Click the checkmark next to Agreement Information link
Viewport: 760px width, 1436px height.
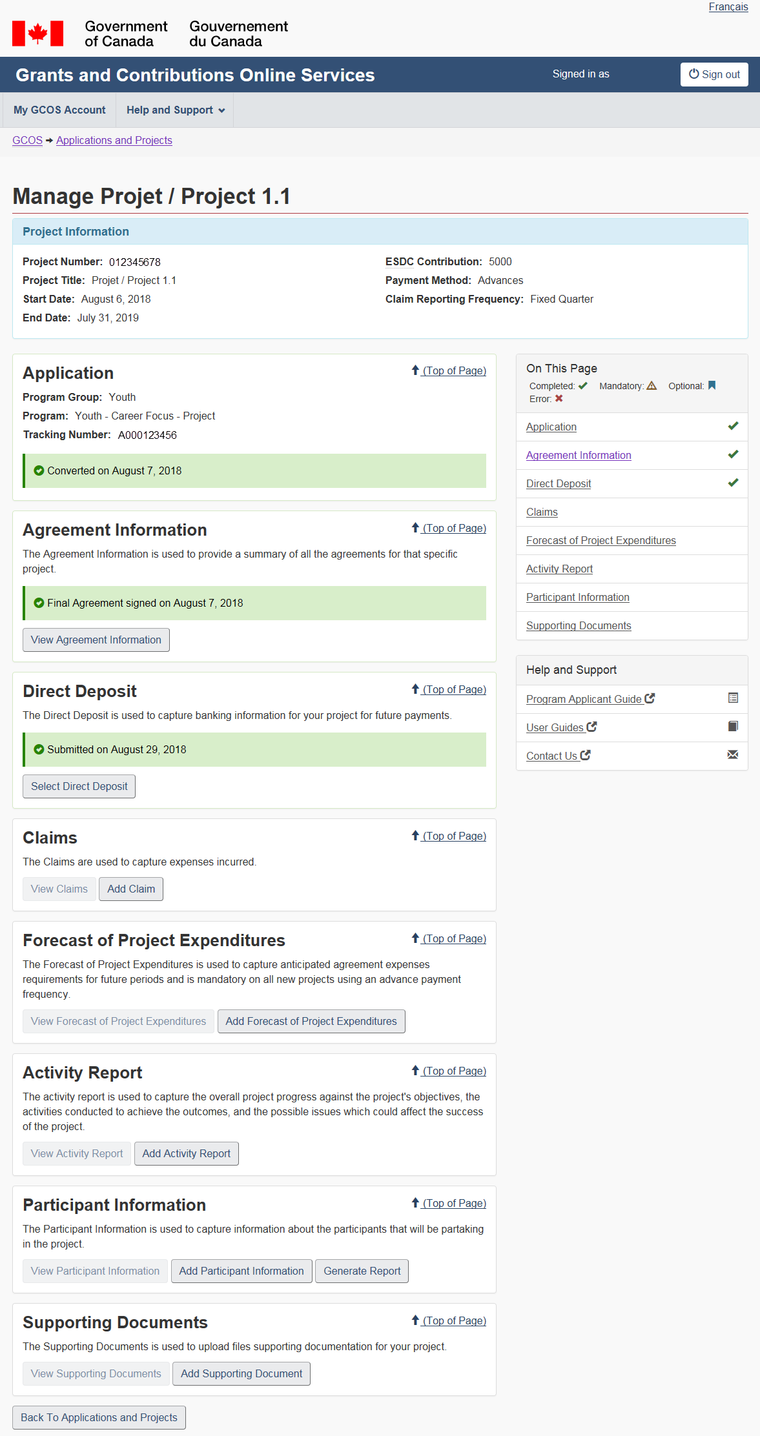733,454
